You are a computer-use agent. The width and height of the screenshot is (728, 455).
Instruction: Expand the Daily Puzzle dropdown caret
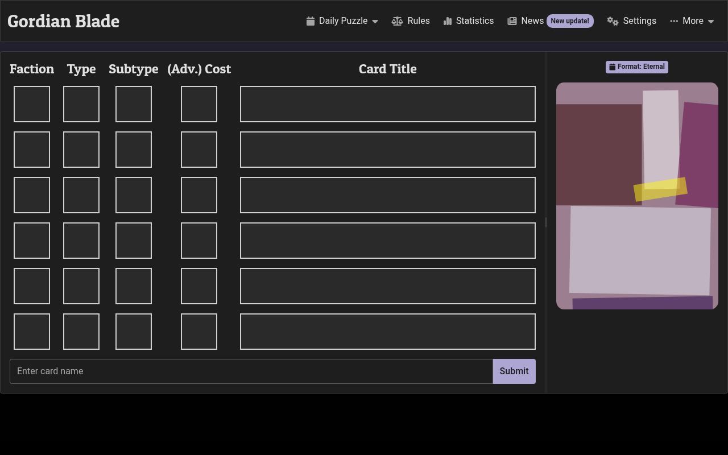[375, 22]
